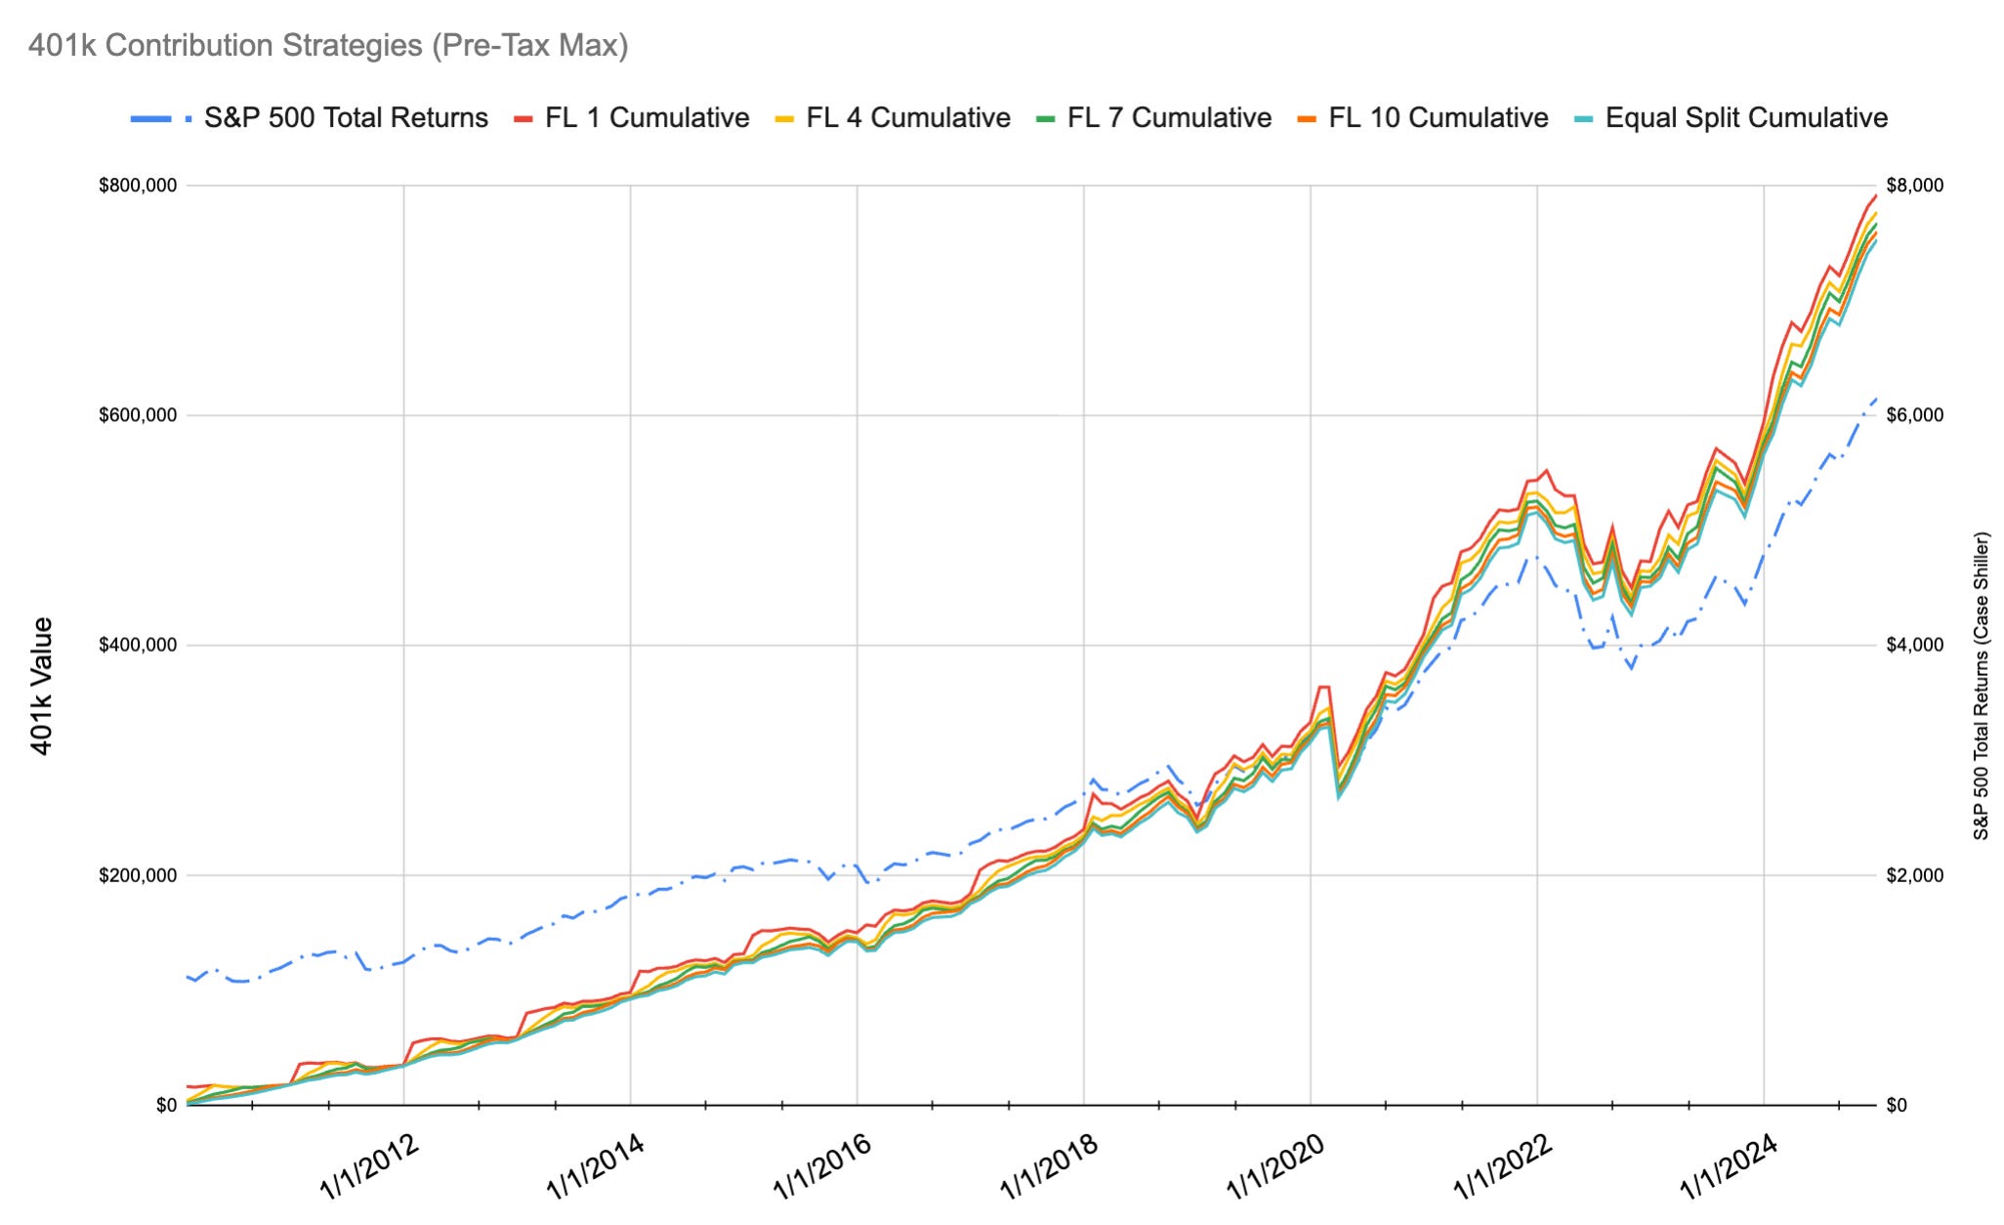The width and height of the screenshot is (2004, 1225).
Task: Click the orange FL 10 legend marker
Action: [1308, 119]
